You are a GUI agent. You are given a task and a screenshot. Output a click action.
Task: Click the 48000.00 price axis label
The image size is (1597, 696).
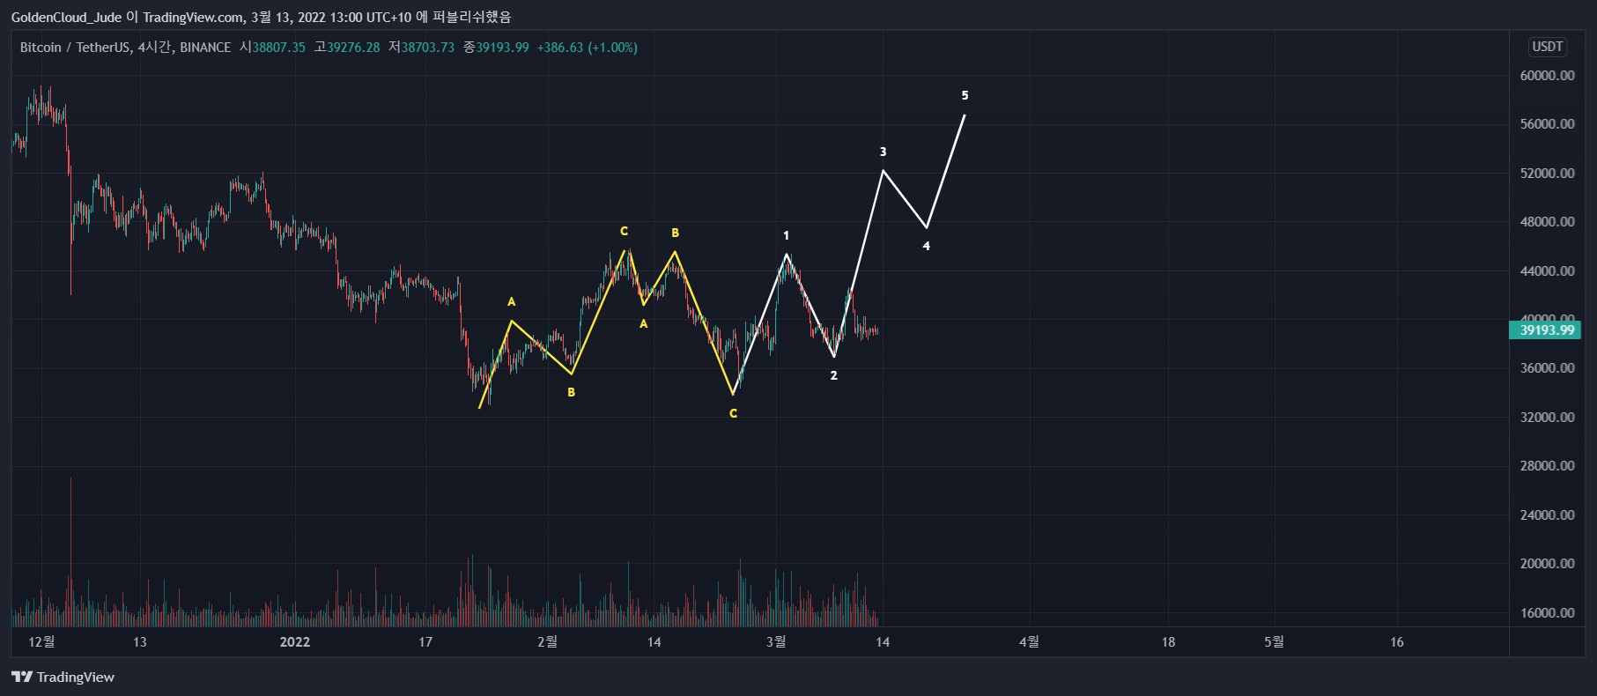click(1547, 222)
